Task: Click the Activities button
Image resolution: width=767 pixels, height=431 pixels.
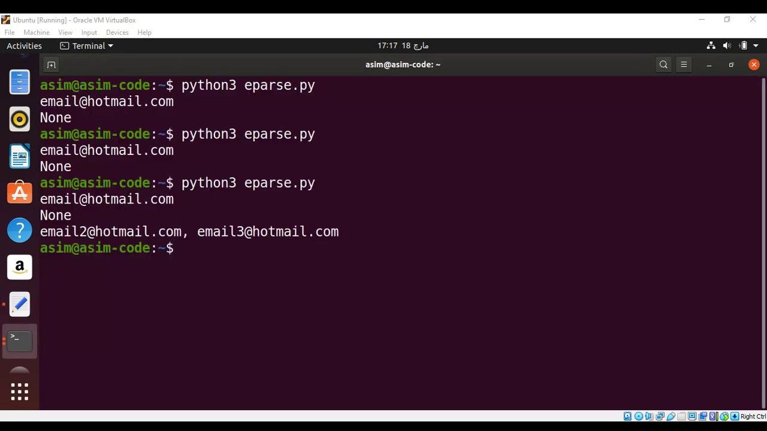Action: (24, 45)
